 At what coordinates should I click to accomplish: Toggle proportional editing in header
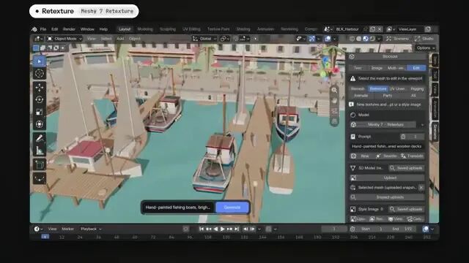(256, 39)
